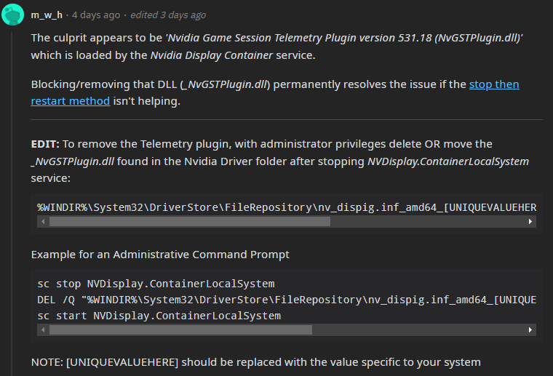This screenshot has height=376, width=553.
Task: Click the 'sc stop NVDisplay.ContainerLocalSystem' command line
Action: click(156, 284)
